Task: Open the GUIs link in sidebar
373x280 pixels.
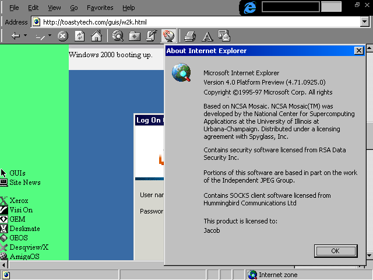Action: (x=17, y=173)
